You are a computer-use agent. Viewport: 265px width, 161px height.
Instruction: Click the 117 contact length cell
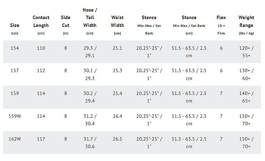click(x=41, y=139)
